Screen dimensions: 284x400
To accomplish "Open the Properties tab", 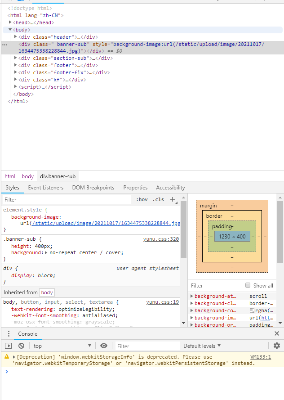I will (x=135, y=188).
